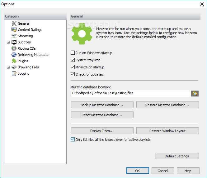Click Restore Window Layout button
The height and width of the screenshot is (178, 207).
point(167,131)
